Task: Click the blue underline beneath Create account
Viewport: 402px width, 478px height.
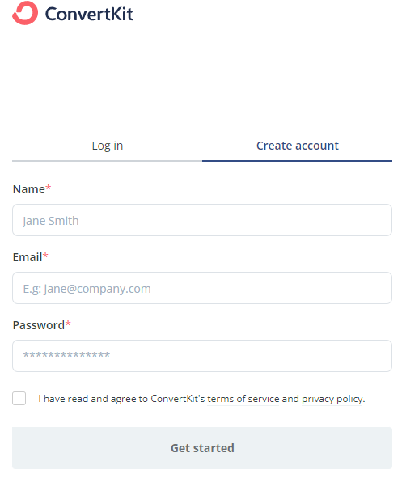Action: point(297,161)
